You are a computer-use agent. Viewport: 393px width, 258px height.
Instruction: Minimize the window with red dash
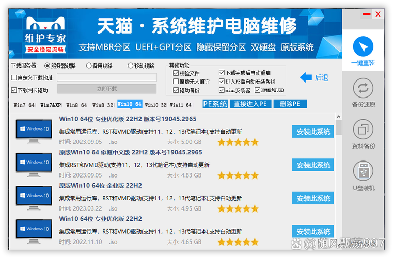coord(366,14)
